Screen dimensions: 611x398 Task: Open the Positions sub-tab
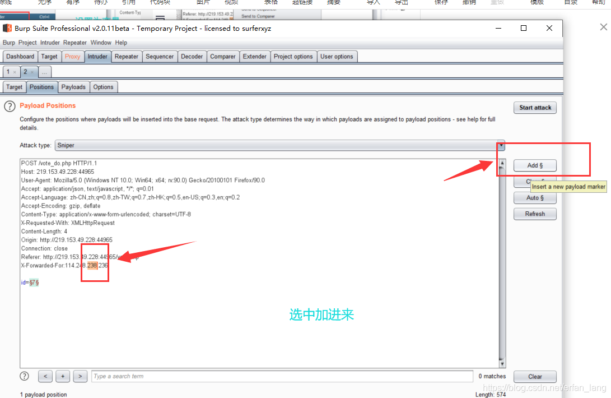coord(41,87)
